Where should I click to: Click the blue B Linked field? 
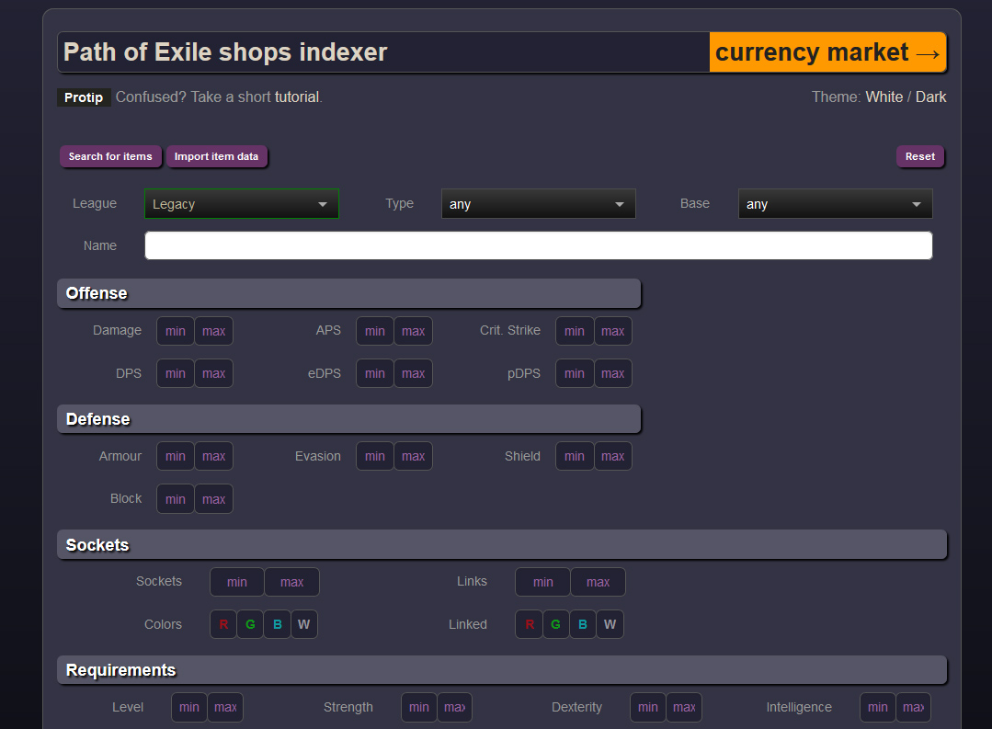583,624
